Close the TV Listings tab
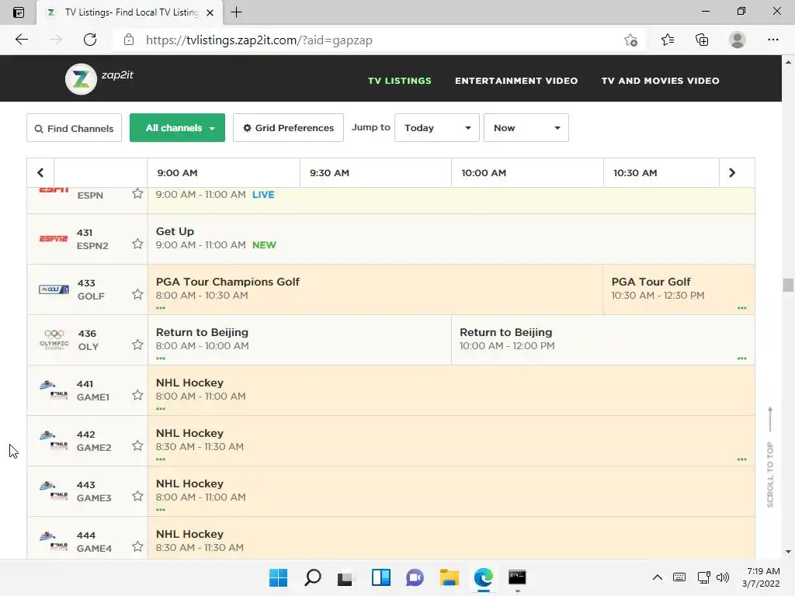The width and height of the screenshot is (795, 596). tap(210, 12)
